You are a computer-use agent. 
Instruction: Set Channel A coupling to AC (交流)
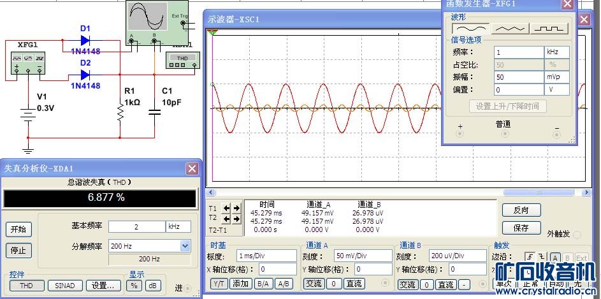314,284
